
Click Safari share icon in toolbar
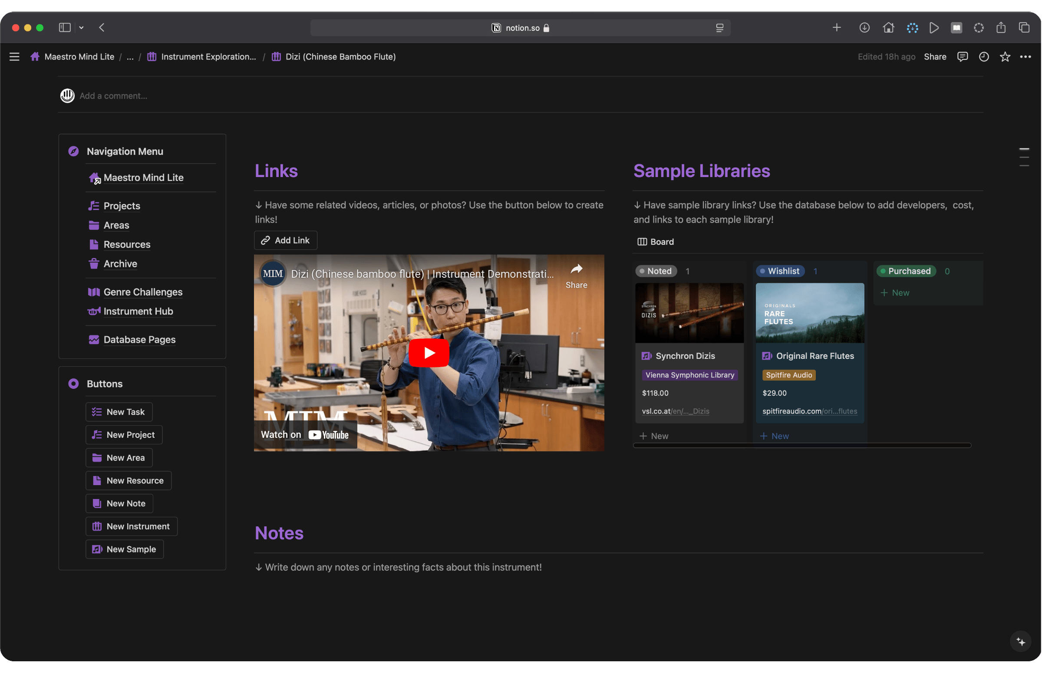(1001, 28)
